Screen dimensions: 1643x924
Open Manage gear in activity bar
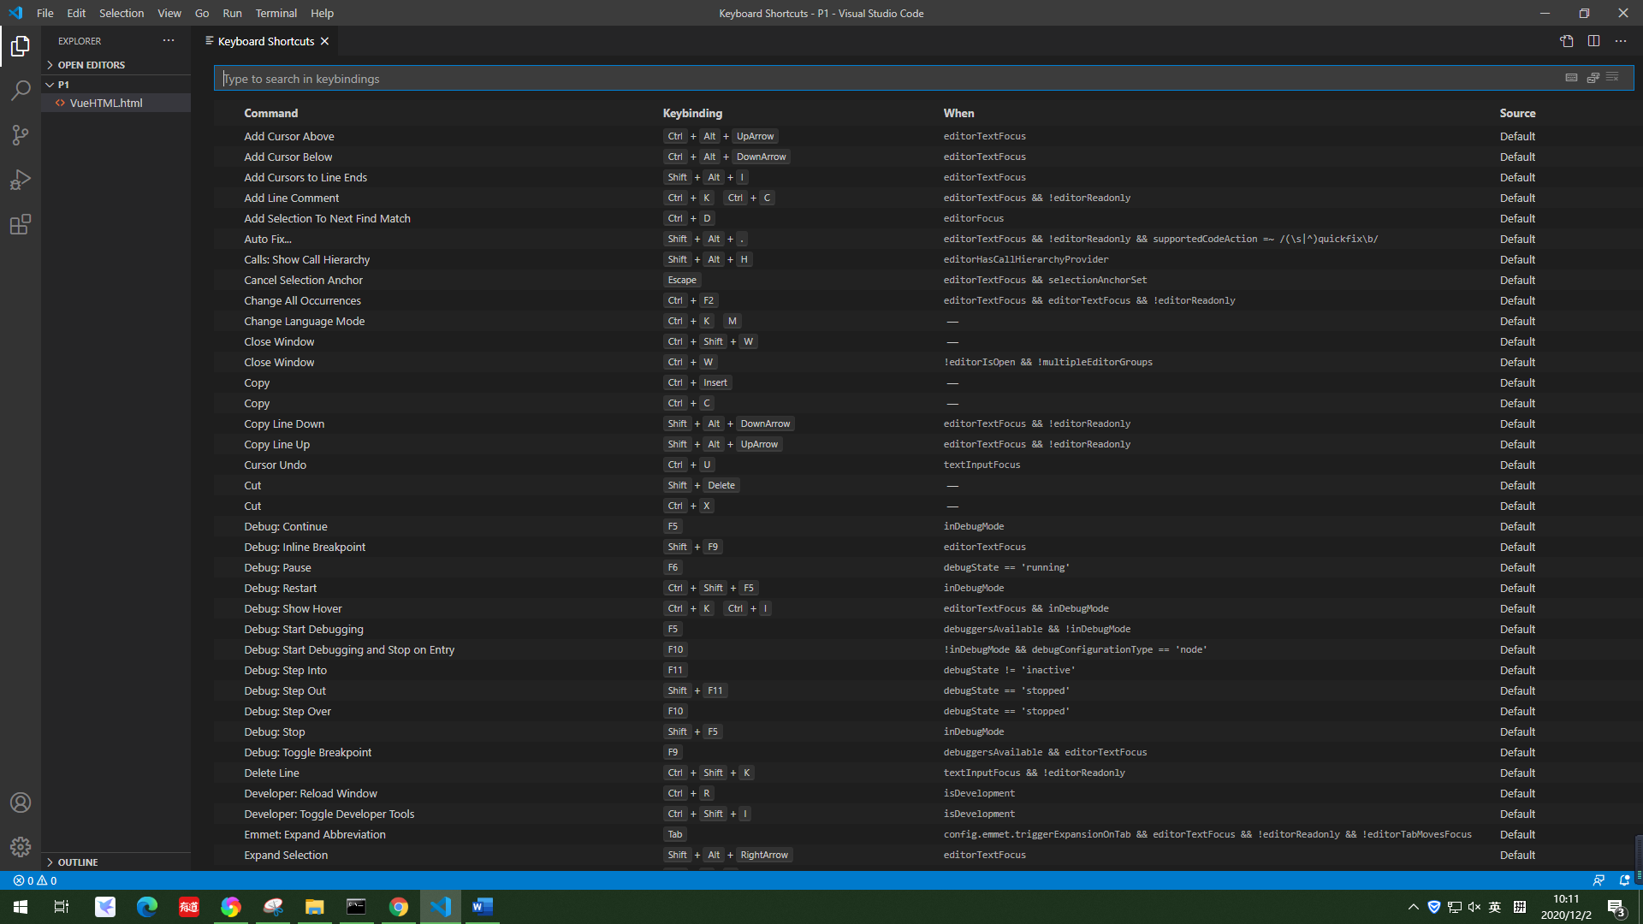click(x=21, y=847)
